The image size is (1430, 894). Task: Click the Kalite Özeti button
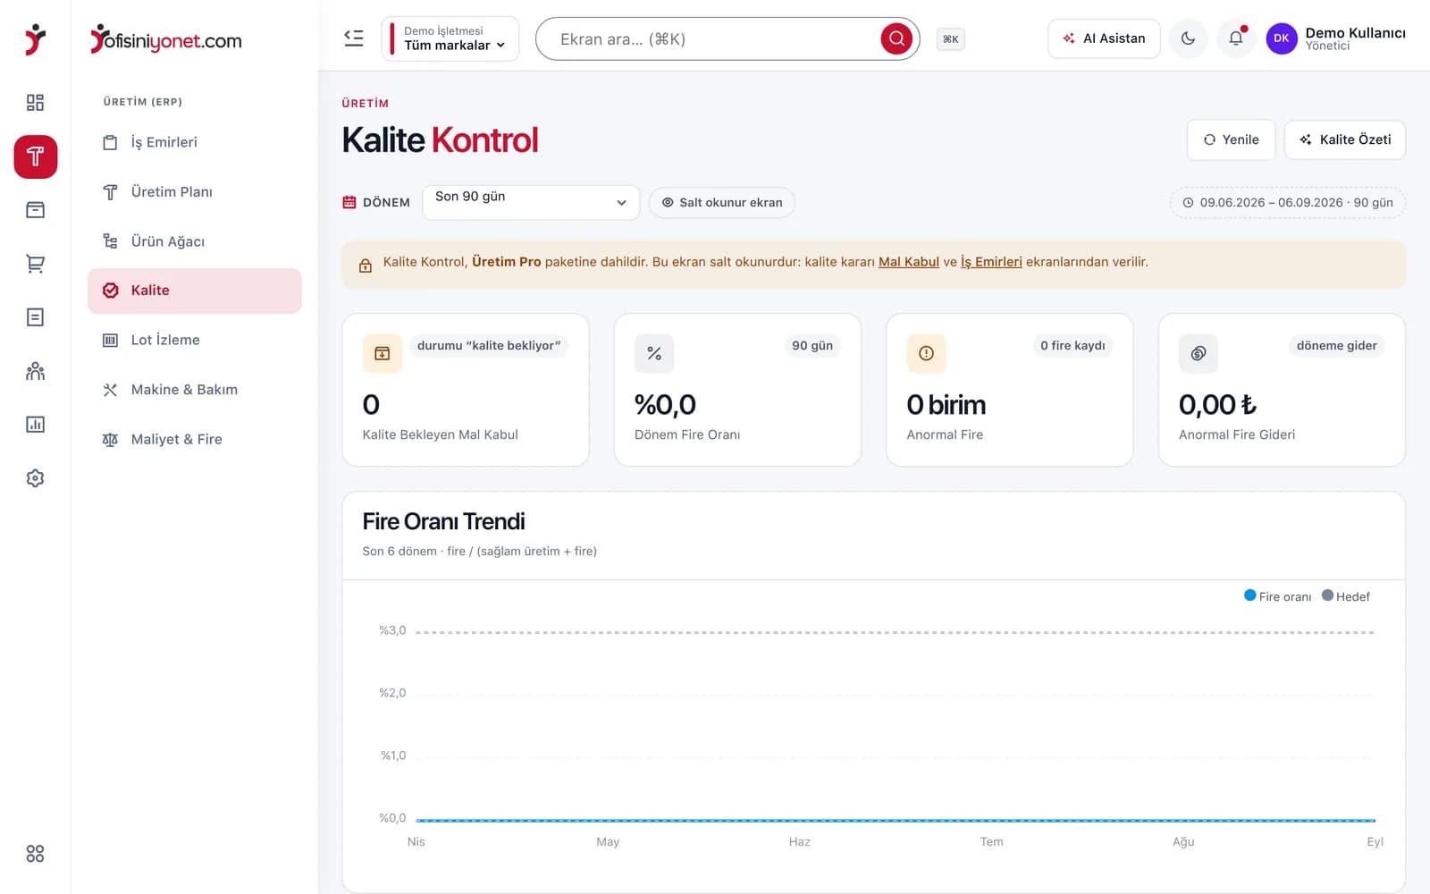[1344, 139]
